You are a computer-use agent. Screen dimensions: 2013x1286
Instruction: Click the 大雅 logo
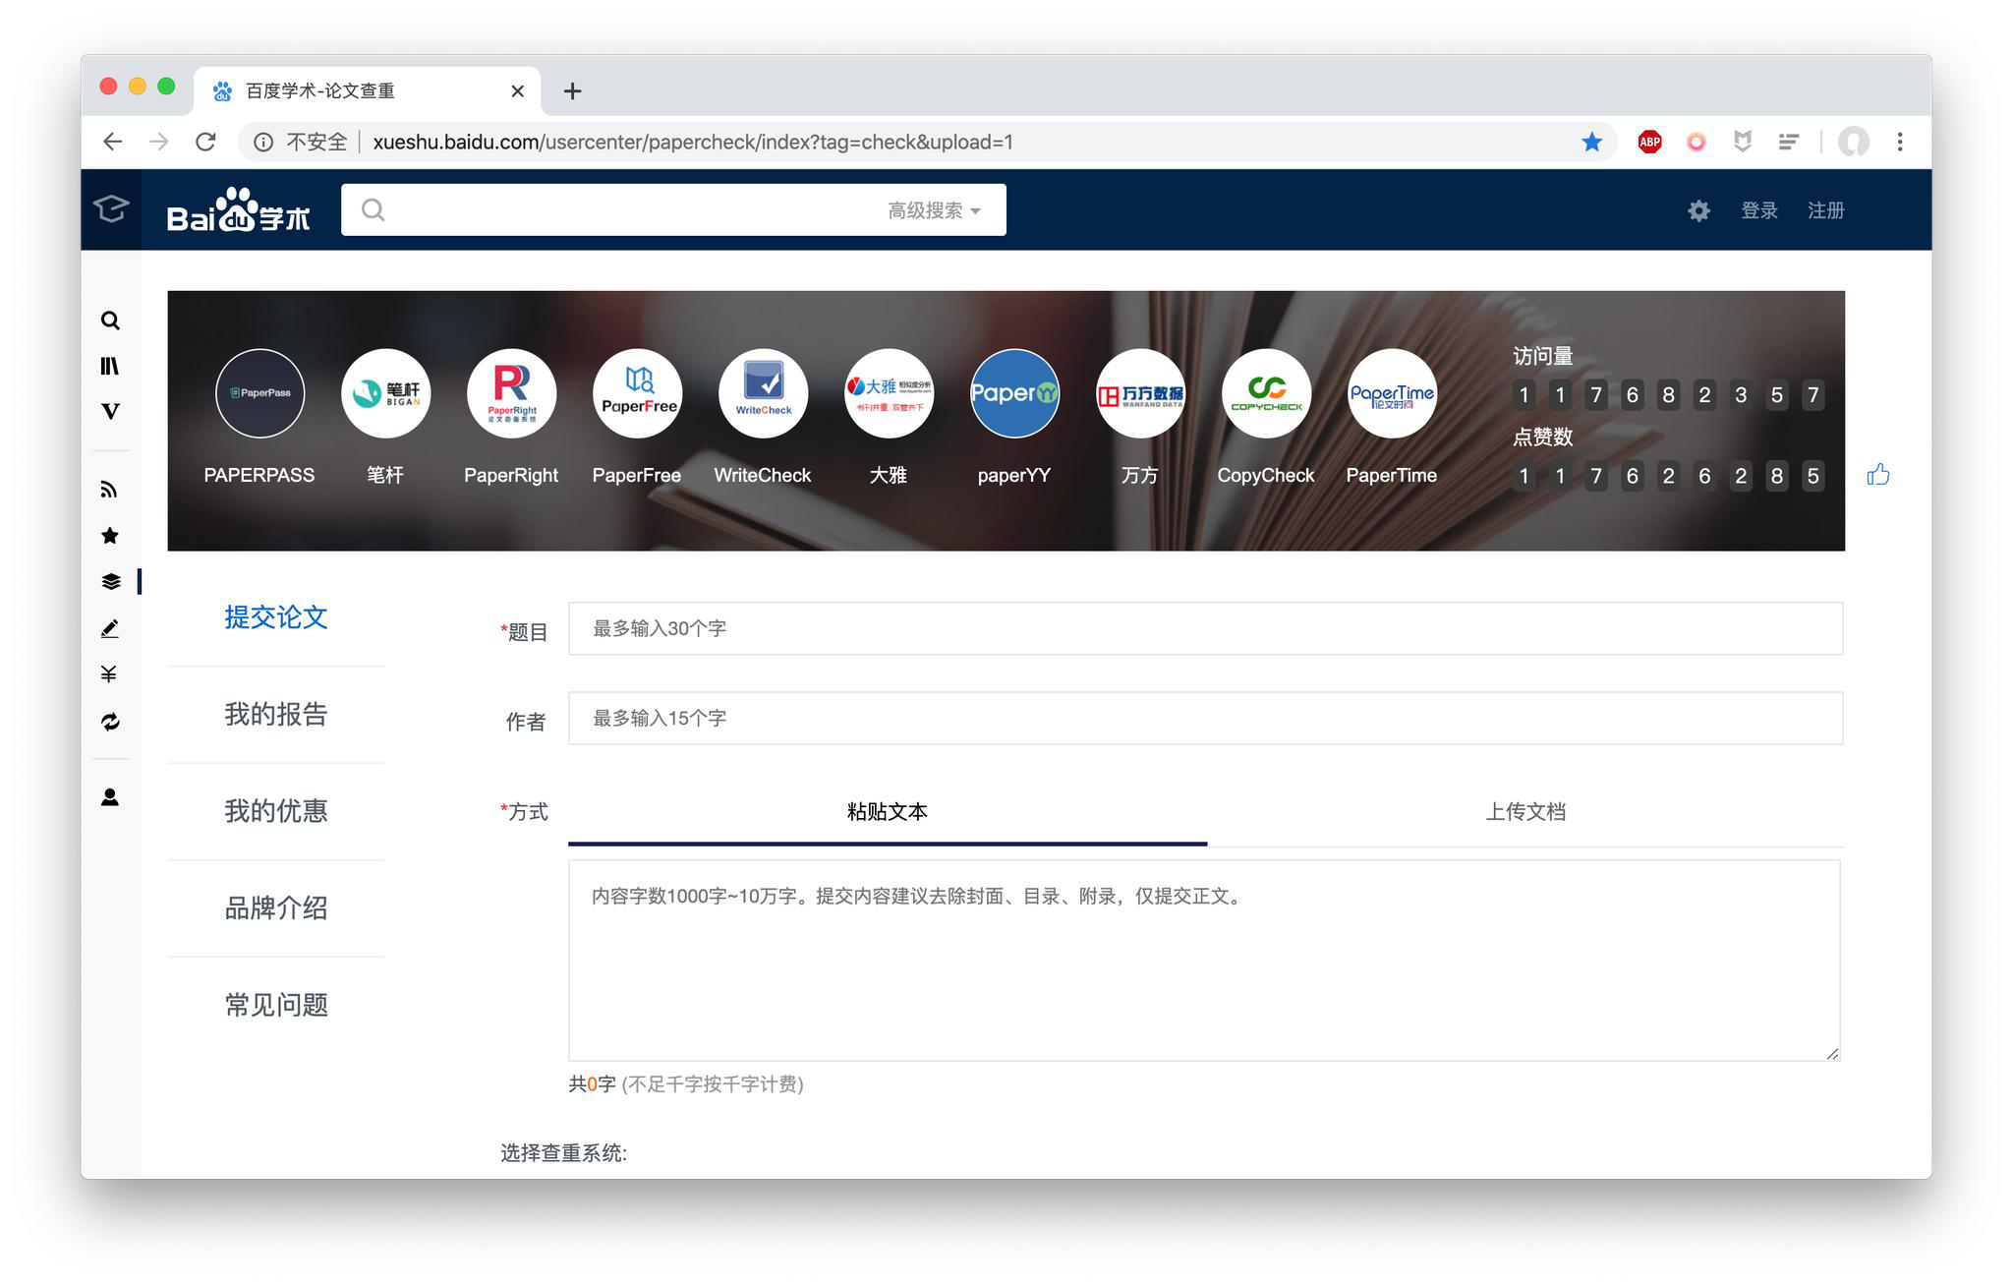889,393
